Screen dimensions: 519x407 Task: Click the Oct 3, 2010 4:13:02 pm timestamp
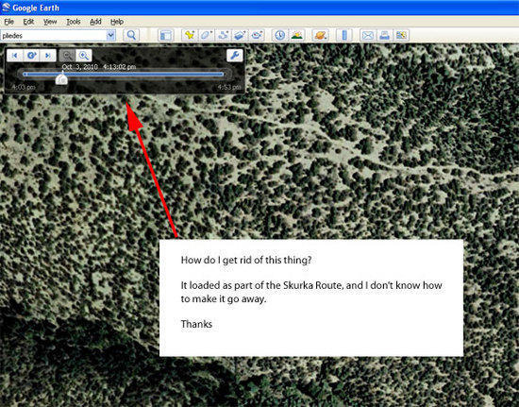tap(99, 67)
